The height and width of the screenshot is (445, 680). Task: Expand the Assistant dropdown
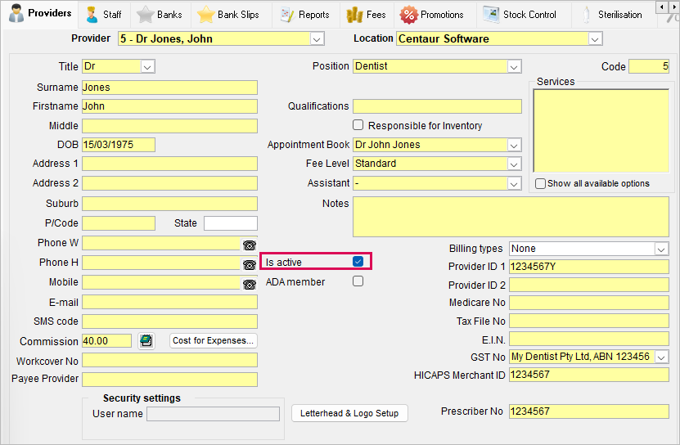514,183
